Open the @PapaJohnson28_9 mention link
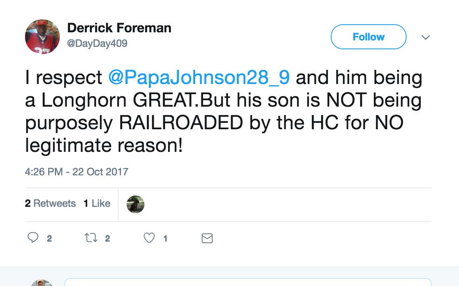Screen dimensions: 459x286 pos(199,78)
